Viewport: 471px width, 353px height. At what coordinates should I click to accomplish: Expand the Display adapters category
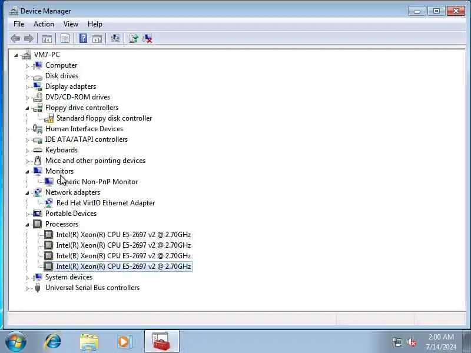[x=27, y=87]
